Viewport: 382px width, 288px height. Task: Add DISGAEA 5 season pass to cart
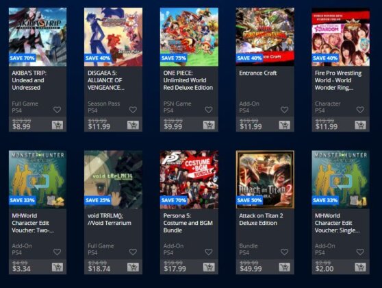pyautogui.click(x=133, y=125)
